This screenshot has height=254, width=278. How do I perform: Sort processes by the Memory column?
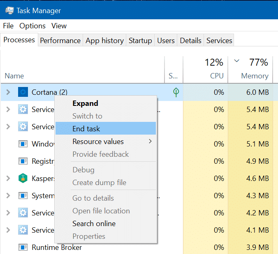(255, 76)
